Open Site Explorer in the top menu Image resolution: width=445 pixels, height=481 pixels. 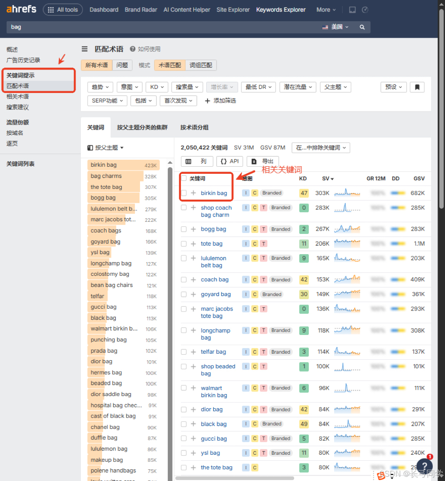tap(233, 10)
